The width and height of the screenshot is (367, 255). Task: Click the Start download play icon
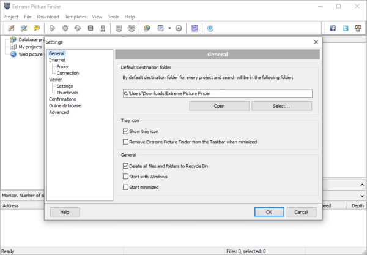pyautogui.click(x=53, y=28)
